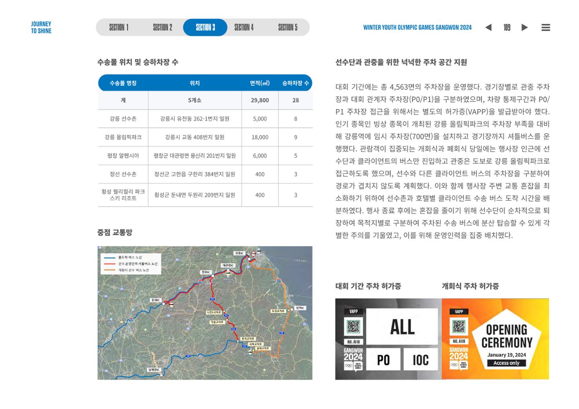Click 정선군 고한읍 구한리 384번지 일원 address
The image size is (579, 409).
coord(195,174)
